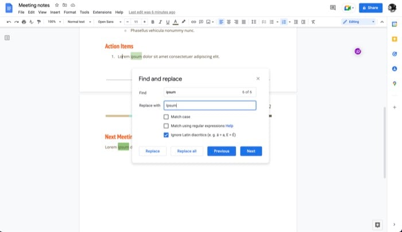The image size is (402, 232).
Task: Open Tasks side panel
Action: [395, 54]
